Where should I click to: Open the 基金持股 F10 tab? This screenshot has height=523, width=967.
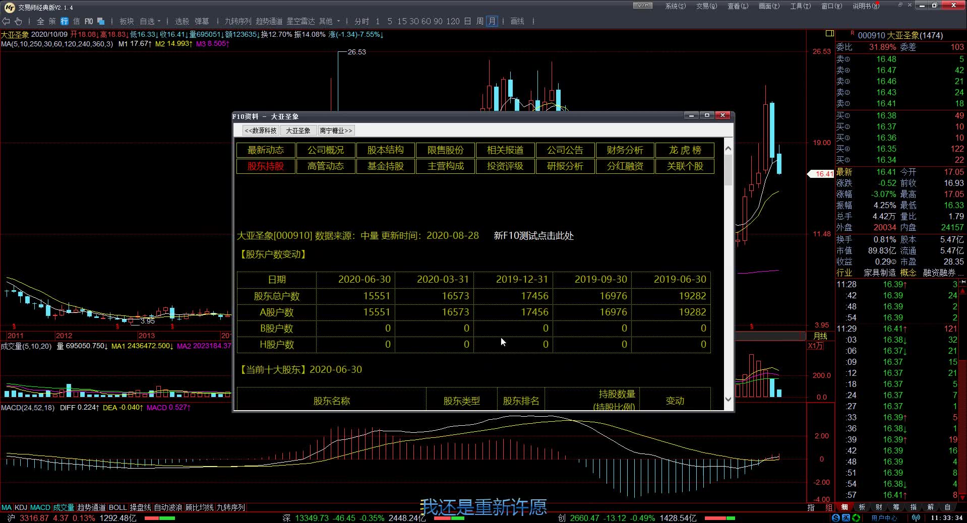(x=385, y=166)
